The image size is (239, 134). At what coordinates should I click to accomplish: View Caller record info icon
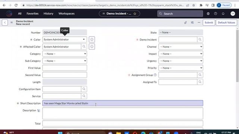point(92,39)
